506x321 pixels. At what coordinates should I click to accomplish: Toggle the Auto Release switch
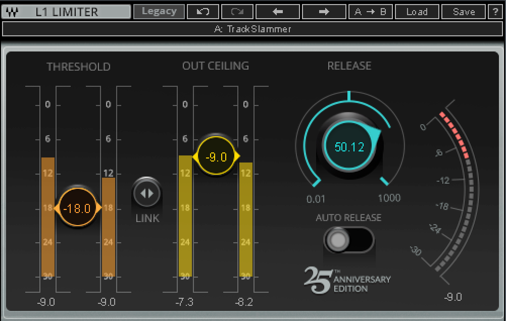tap(348, 240)
